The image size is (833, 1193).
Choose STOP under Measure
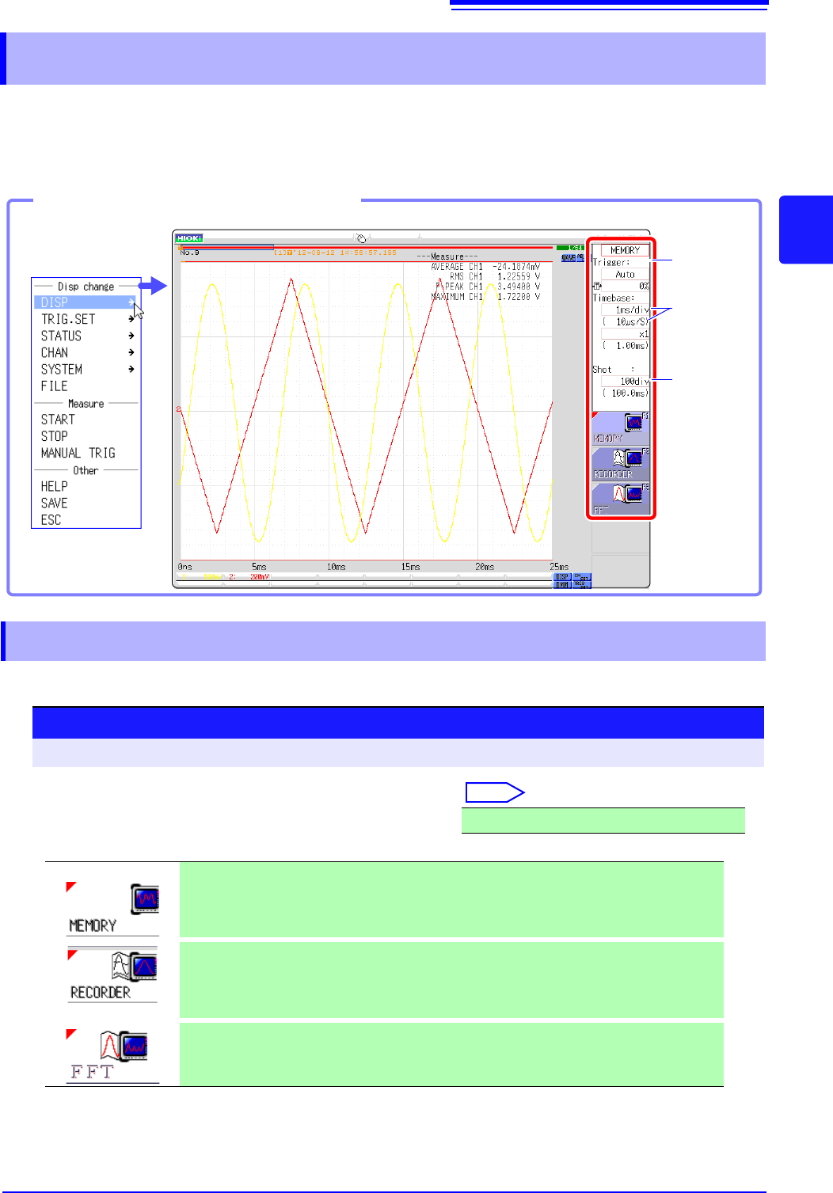[x=55, y=436]
